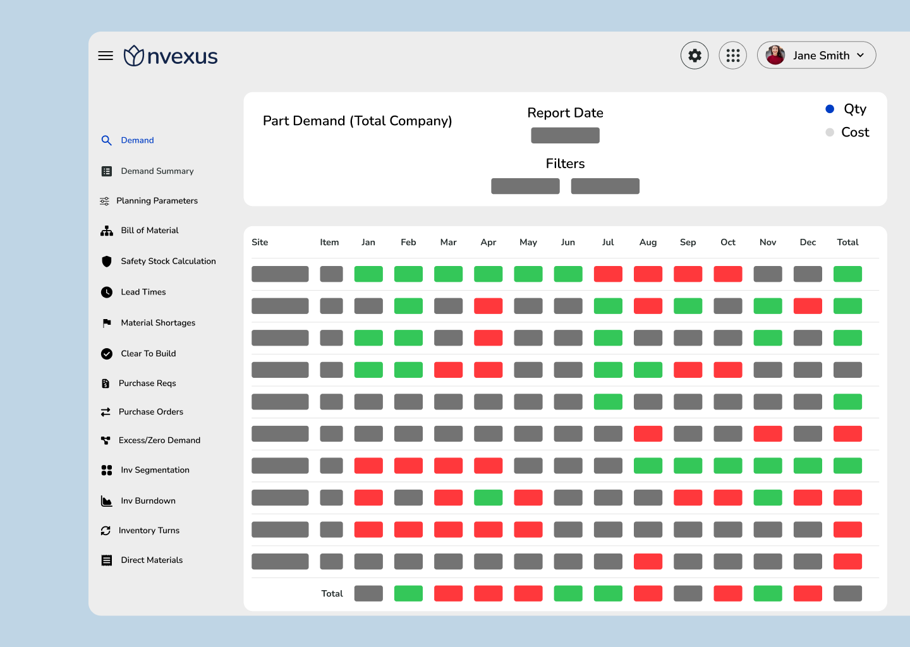Click the Planning Parameters sliders icon
This screenshot has width=910, height=647.
click(x=104, y=201)
